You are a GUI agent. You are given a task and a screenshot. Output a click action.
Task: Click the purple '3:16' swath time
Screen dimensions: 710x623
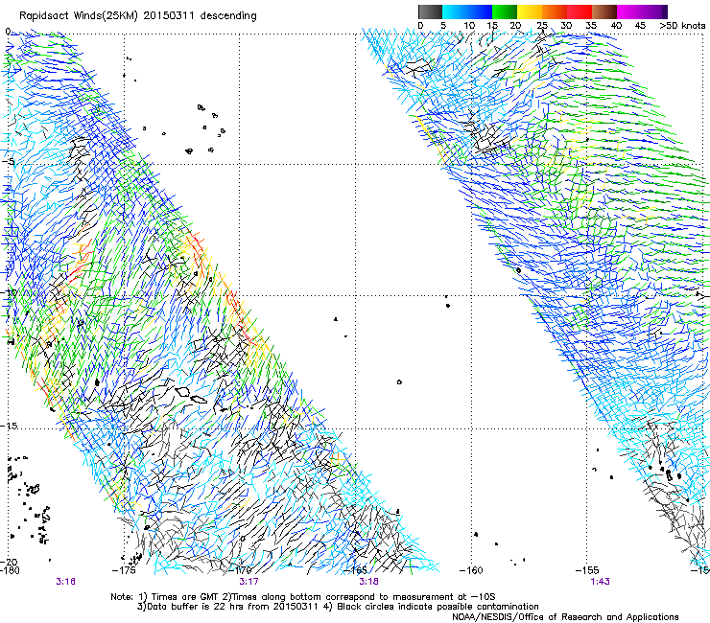(66, 582)
